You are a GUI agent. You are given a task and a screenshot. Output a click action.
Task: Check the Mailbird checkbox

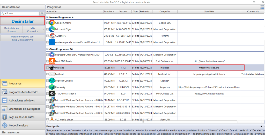48,74
